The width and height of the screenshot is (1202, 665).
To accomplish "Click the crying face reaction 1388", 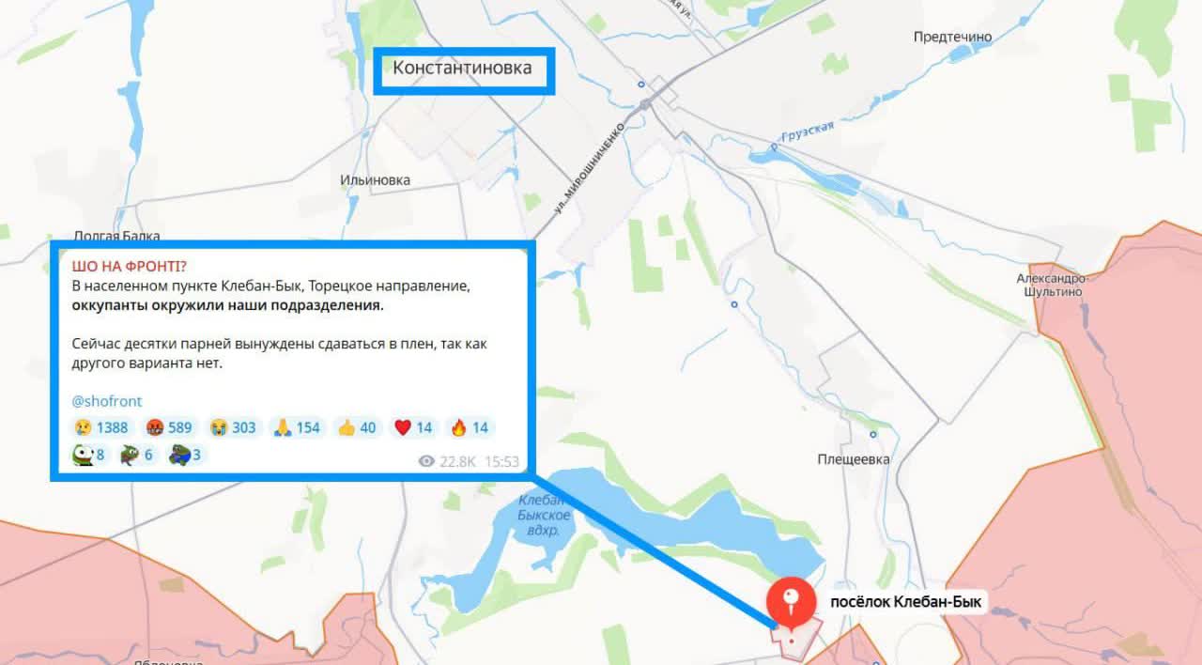I will pos(100,427).
